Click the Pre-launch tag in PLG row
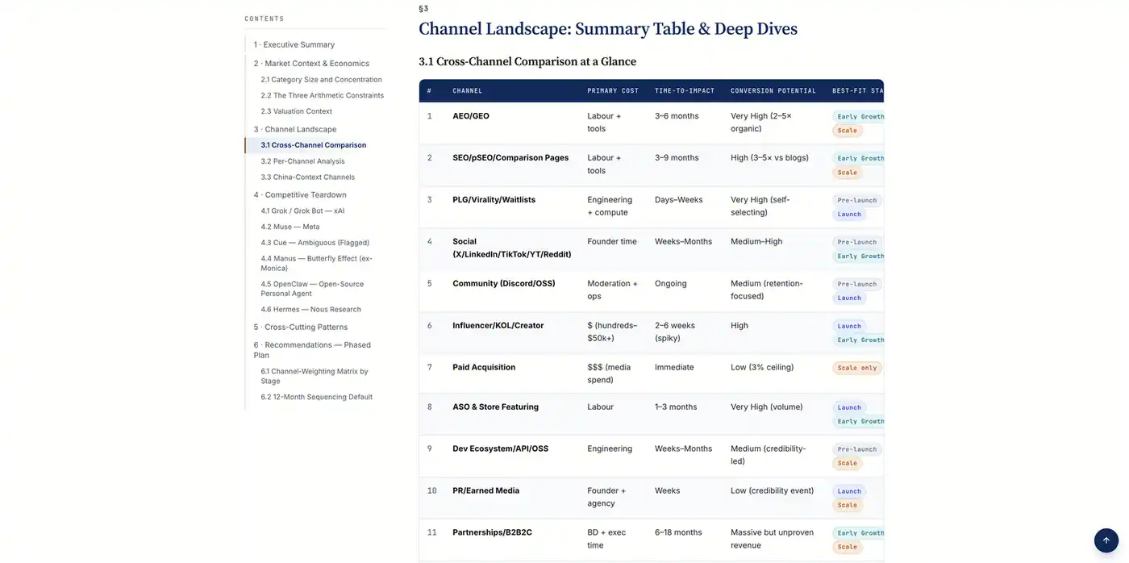This screenshot has width=1129, height=563. [857, 200]
